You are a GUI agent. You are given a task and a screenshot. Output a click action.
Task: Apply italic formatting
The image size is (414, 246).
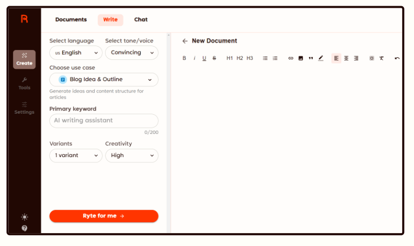[195, 58]
